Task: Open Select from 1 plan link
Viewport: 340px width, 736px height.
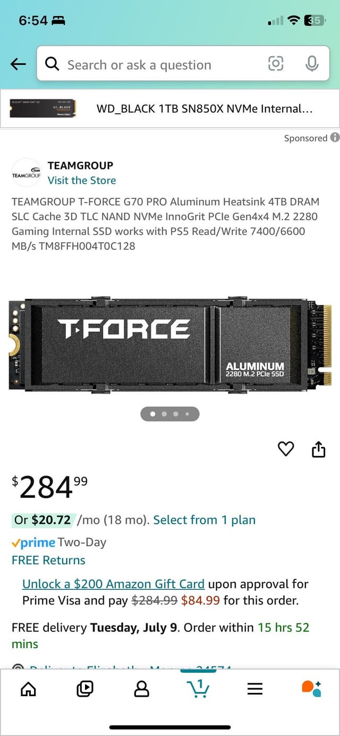Action: (204, 520)
